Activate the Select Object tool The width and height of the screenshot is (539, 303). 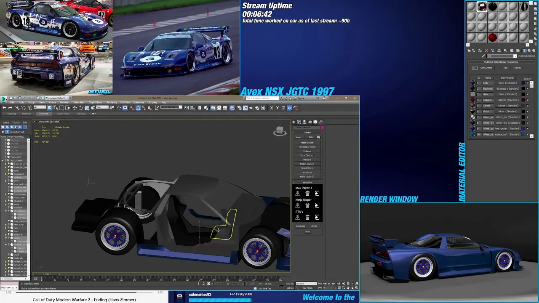pyautogui.click(x=50, y=108)
